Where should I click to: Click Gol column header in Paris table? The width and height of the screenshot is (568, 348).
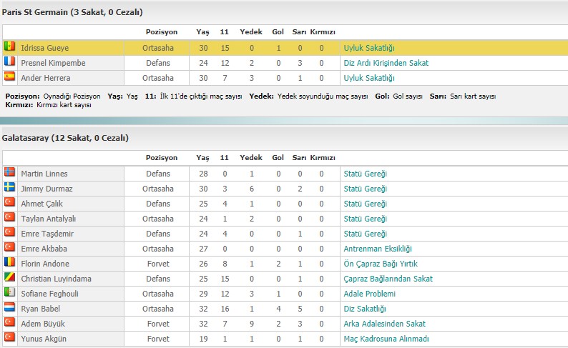coord(278,32)
